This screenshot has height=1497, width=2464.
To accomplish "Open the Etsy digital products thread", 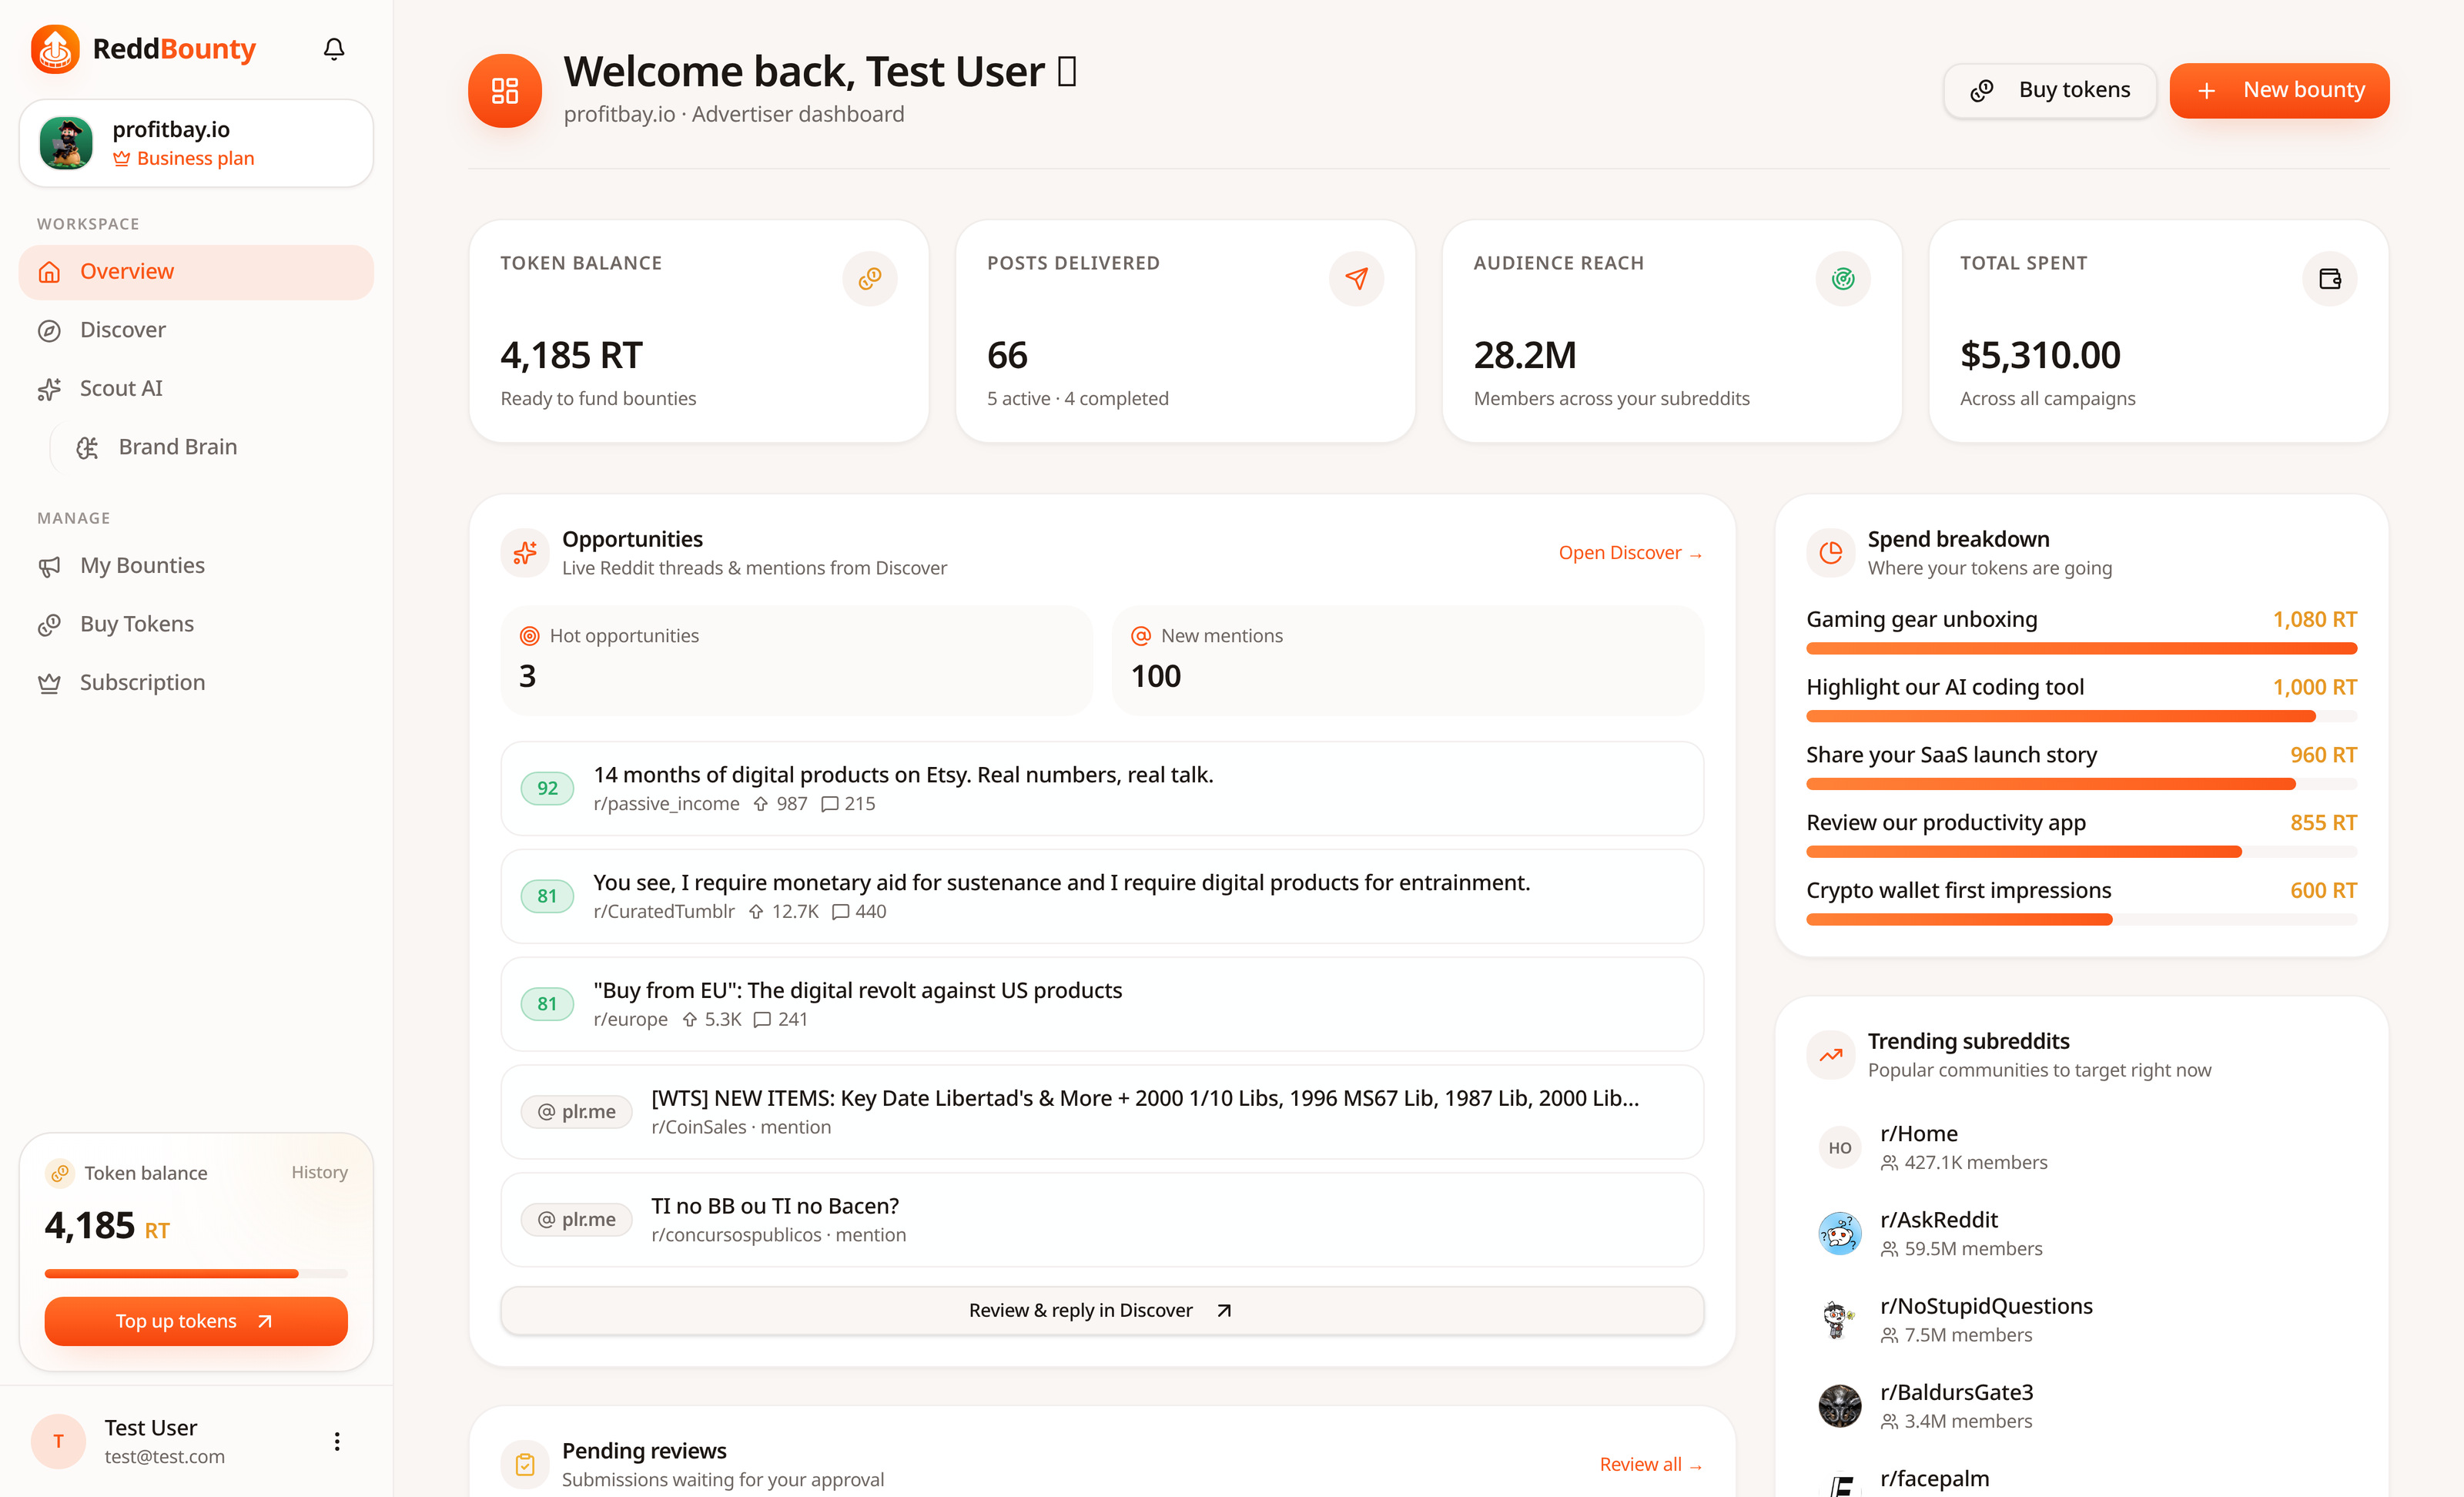I will point(1102,788).
